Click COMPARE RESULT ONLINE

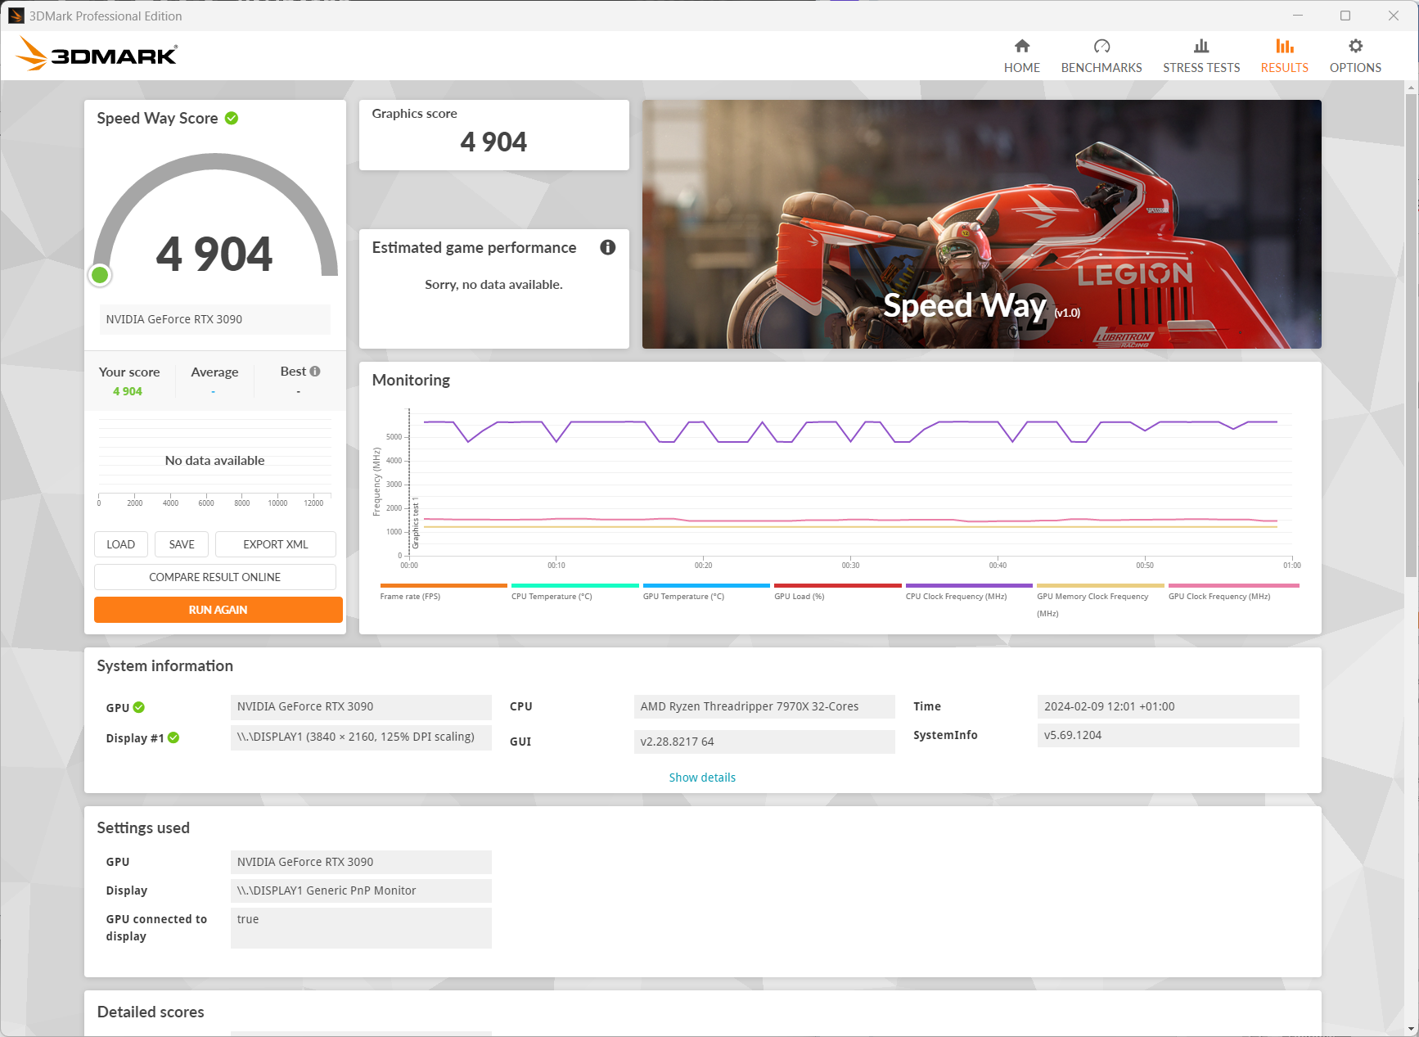click(x=215, y=577)
